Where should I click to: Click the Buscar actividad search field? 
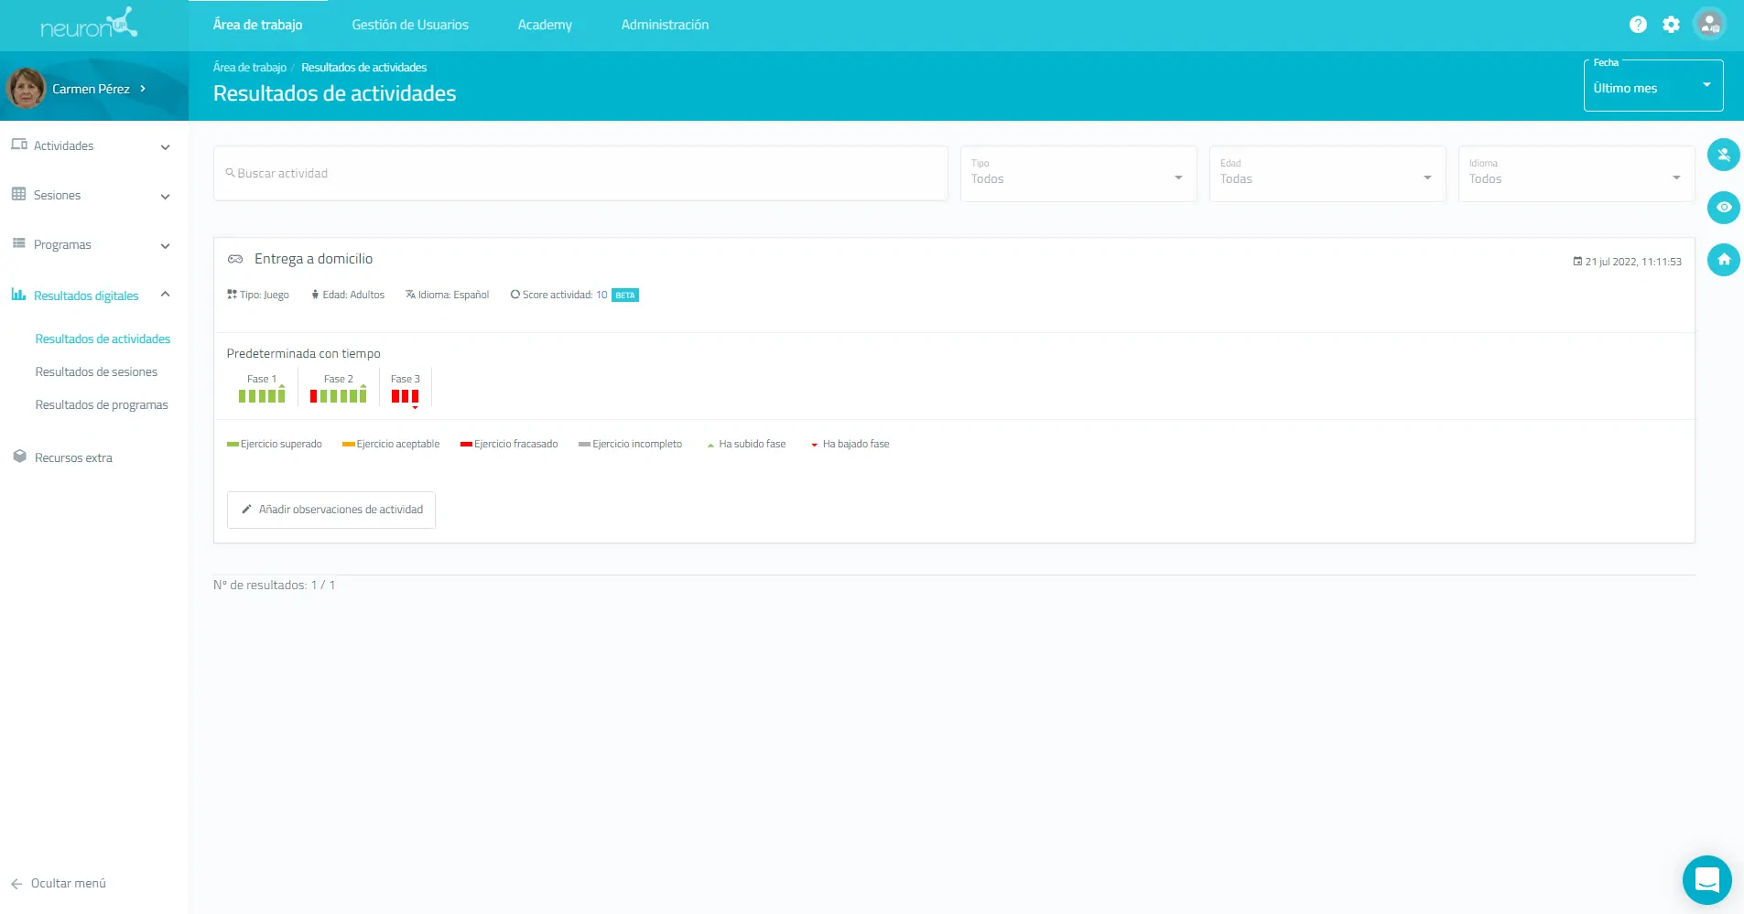click(580, 174)
